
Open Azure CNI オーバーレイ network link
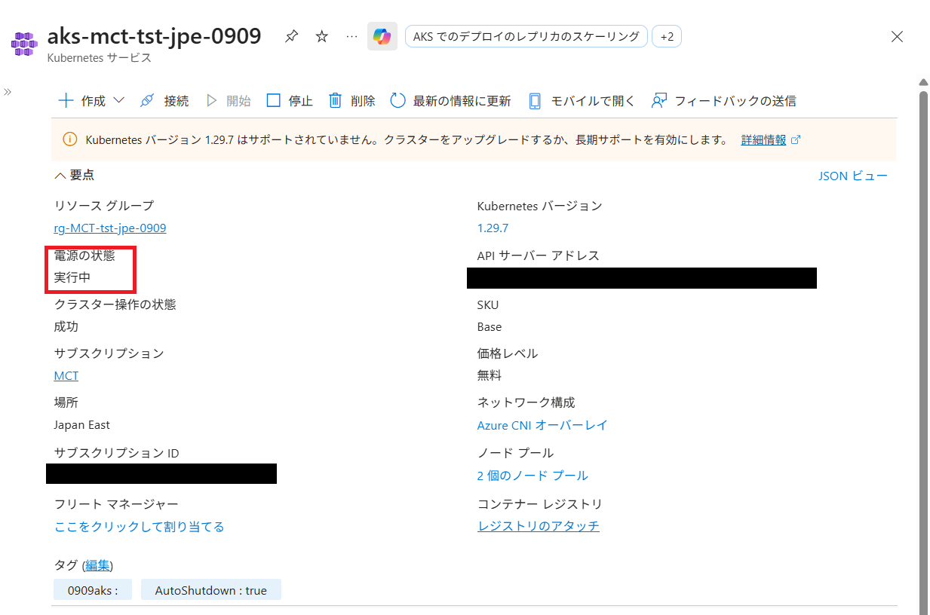pos(542,425)
